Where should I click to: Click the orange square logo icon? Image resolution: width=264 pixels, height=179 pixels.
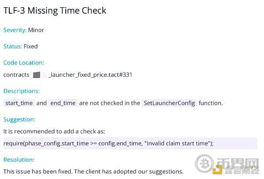[217, 170]
